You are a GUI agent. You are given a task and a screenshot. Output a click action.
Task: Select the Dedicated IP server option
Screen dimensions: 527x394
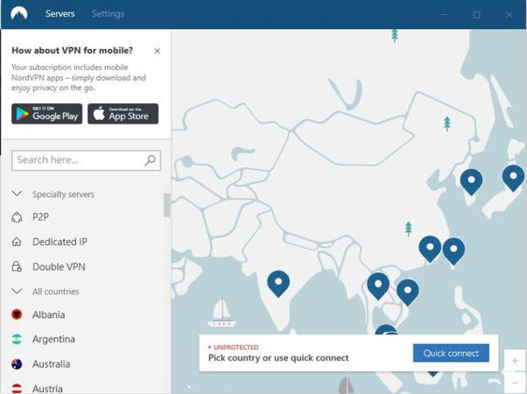60,242
